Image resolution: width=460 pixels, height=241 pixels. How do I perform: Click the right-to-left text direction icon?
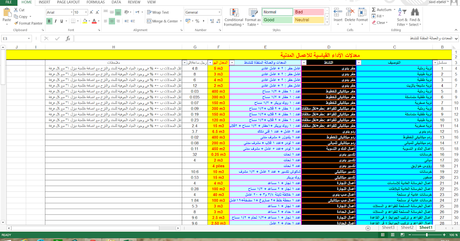138,13
